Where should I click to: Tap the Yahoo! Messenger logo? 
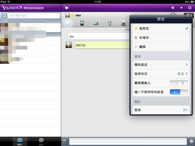pos(22,8)
